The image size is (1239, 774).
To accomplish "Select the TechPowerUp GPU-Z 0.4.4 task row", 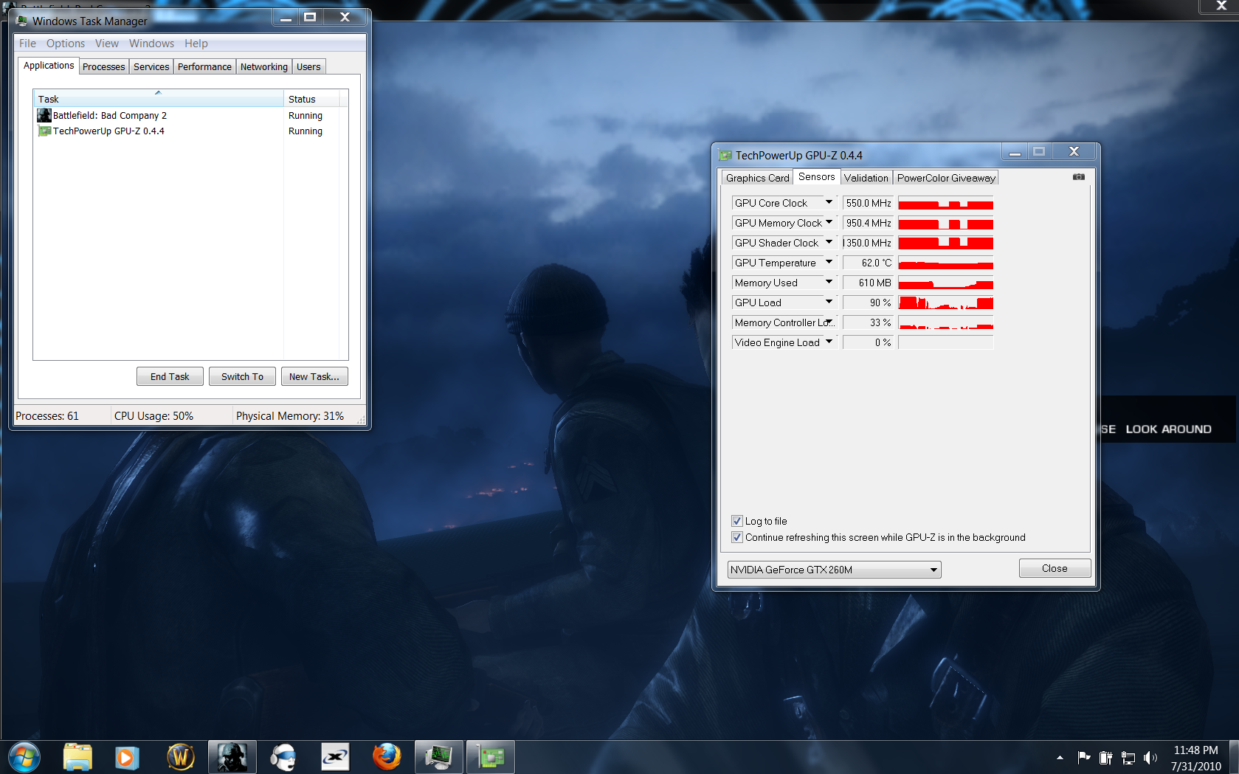I will point(190,131).
